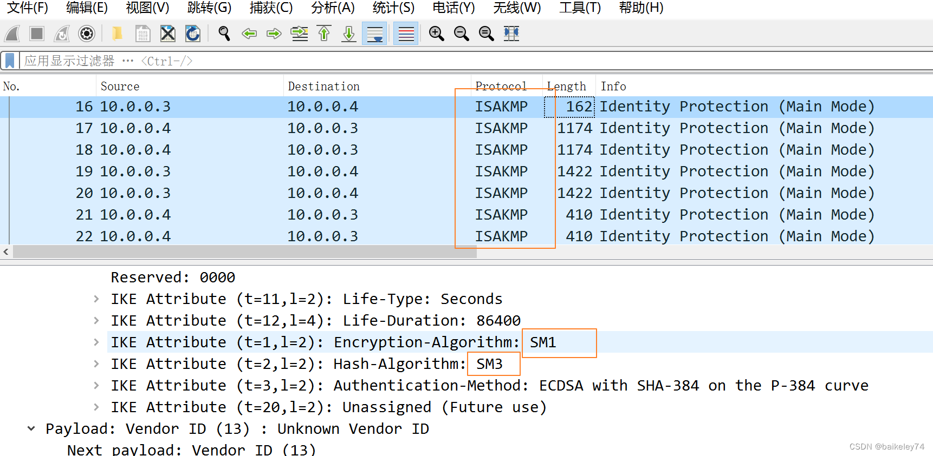Focus the display filter input field

point(477,61)
